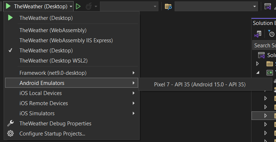Choose TheWeather (Desktop WSL2) profile

(x=72, y=61)
